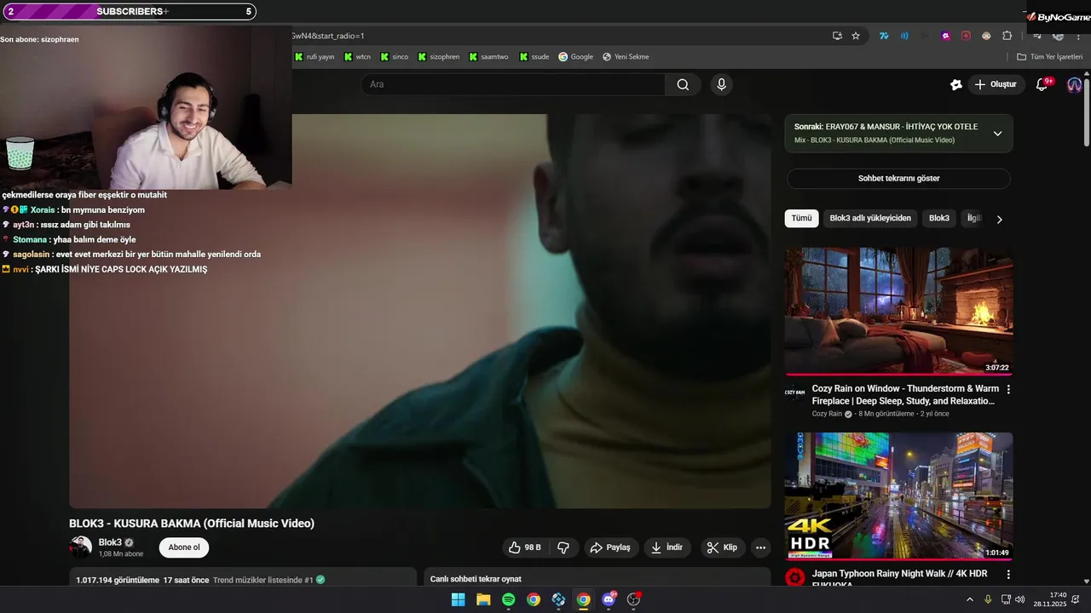Click the Paylaş share button

click(x=611, y=547)
